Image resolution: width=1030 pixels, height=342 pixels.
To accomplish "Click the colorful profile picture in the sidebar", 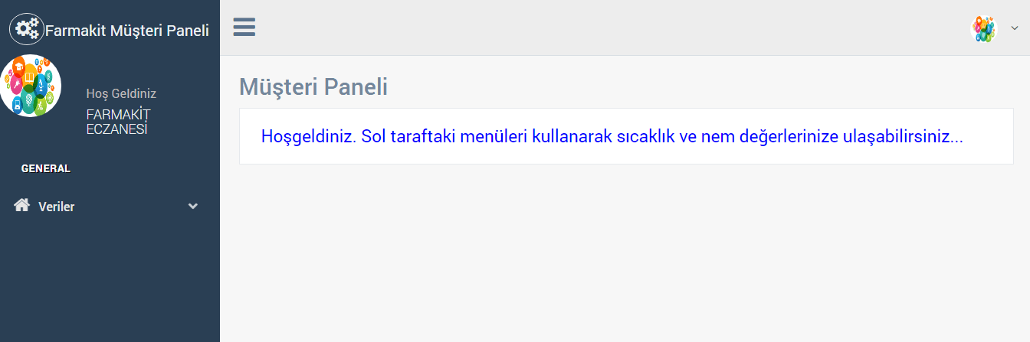I will (30, 86).
